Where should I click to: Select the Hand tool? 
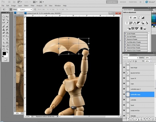4,49
